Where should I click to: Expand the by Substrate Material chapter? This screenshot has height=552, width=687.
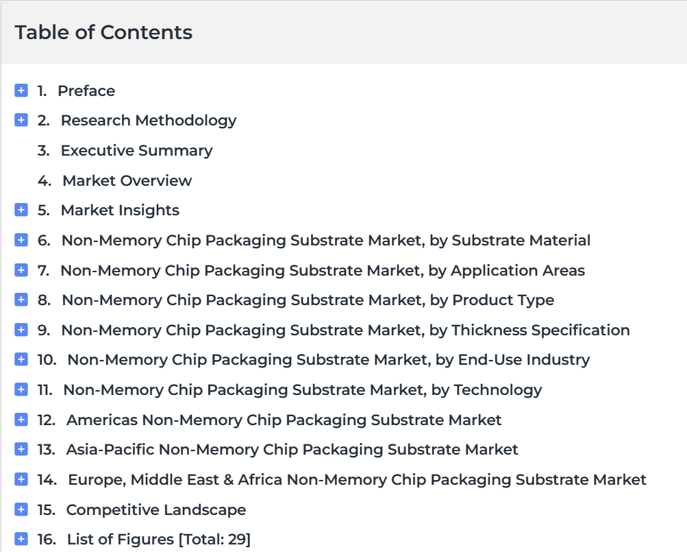[21, 240]
